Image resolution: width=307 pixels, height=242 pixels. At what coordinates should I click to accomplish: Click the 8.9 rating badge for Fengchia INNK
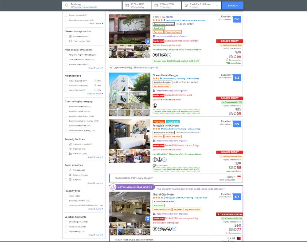[237, 124]
